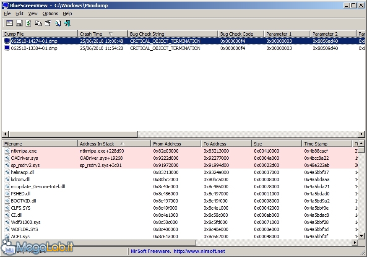Open the Properties toolbar icon
367x257 pixels.
tap(48, 23)
